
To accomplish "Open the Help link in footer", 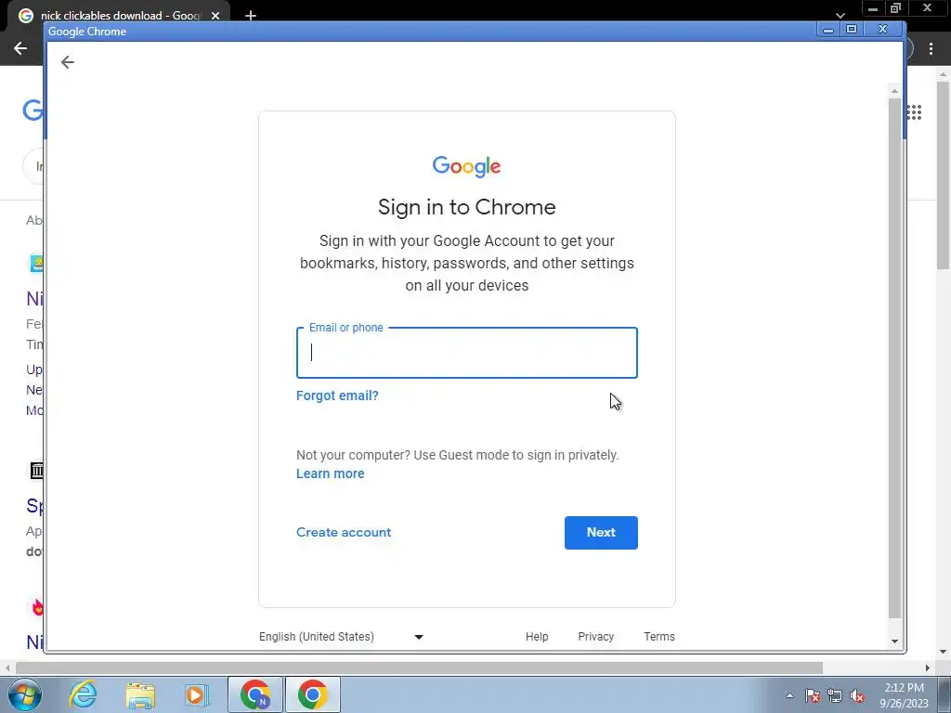I will pos(537,637).
